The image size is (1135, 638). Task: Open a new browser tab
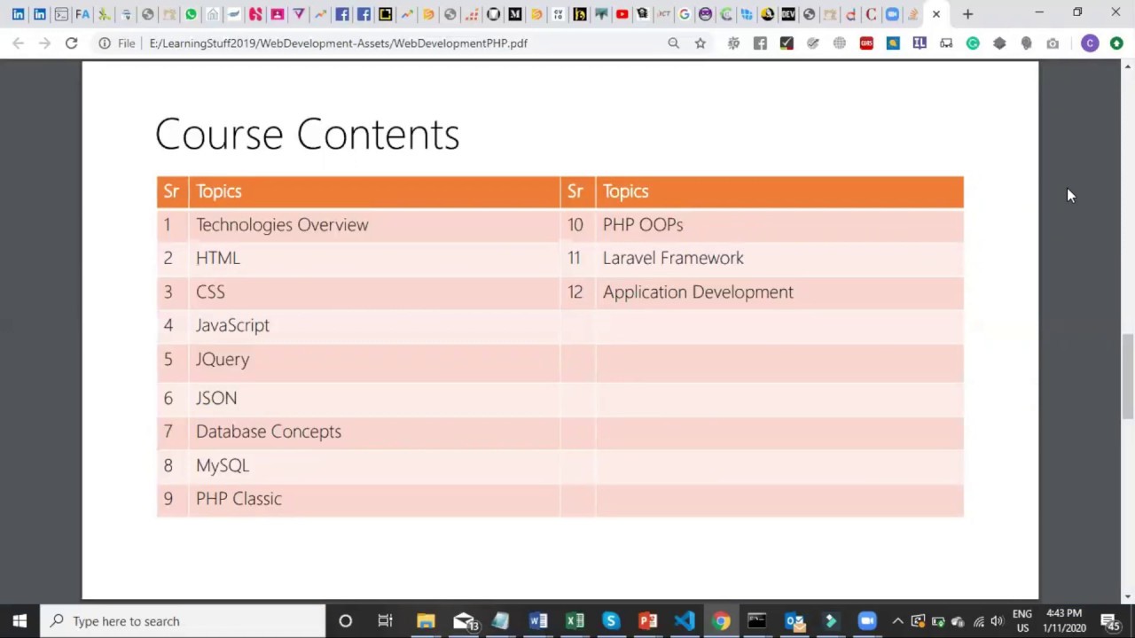pyautogui.click(x=967, y=14)
